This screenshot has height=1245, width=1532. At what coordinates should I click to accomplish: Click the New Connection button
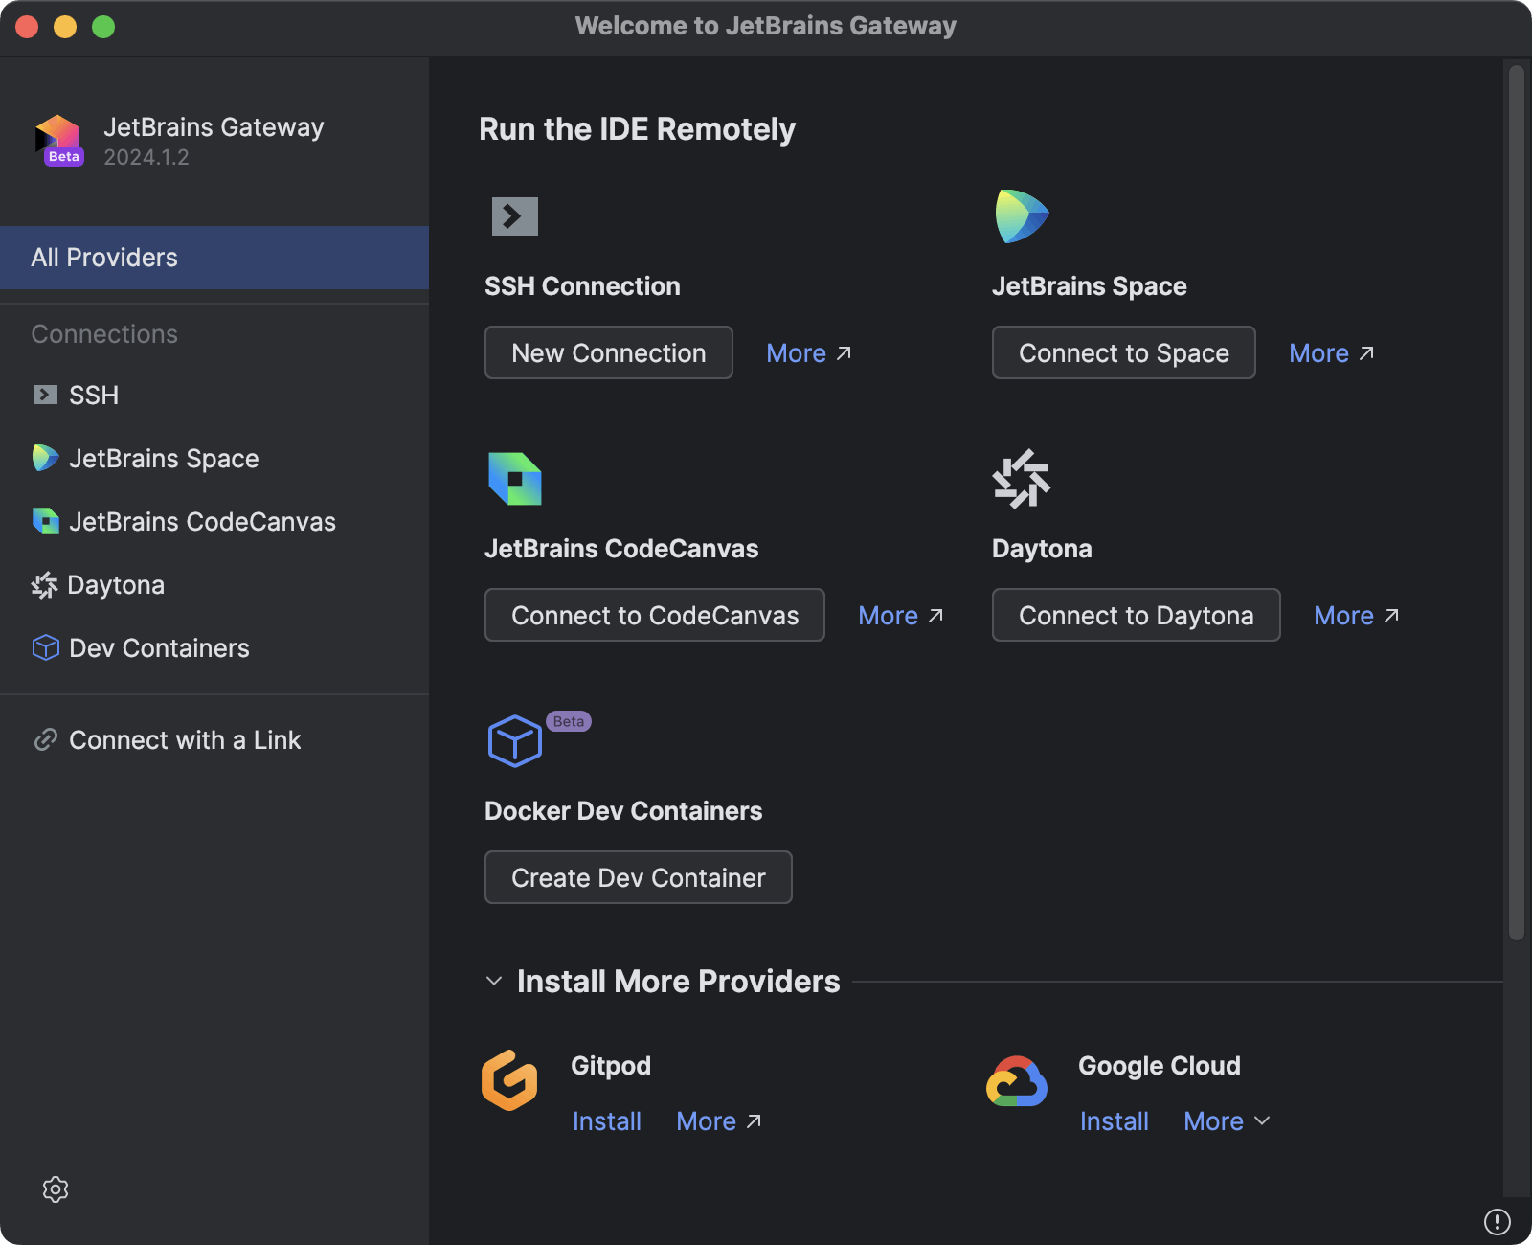pyautogui.click(x=609, y=352)
